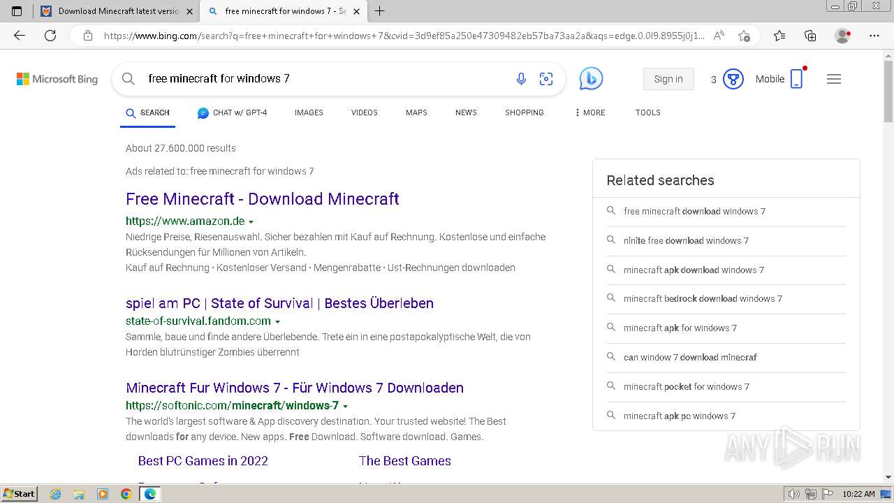
Task: Click the taskbar clock 10:22 AM
Action: pyautogui.click(x=858, y=494)
